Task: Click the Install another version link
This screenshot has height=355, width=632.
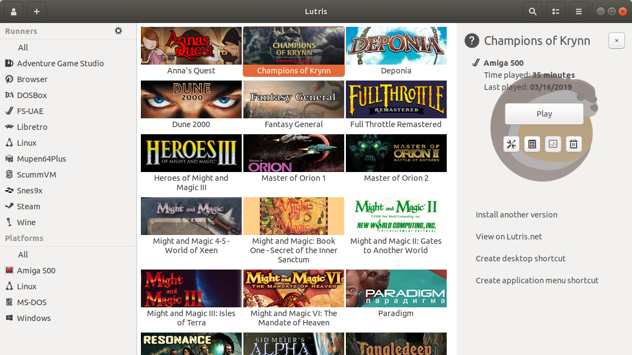Action: coord(516,215)
